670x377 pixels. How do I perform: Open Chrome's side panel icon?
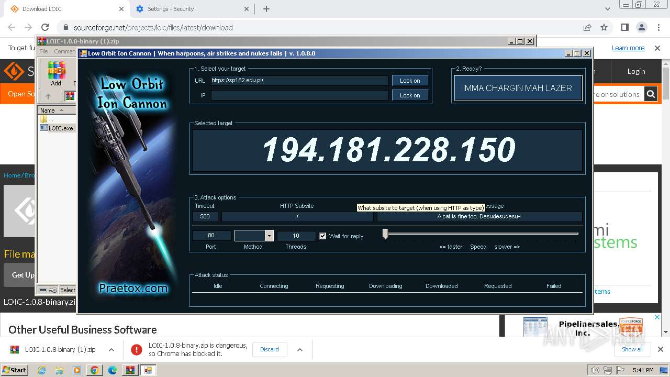click(625, 27)
